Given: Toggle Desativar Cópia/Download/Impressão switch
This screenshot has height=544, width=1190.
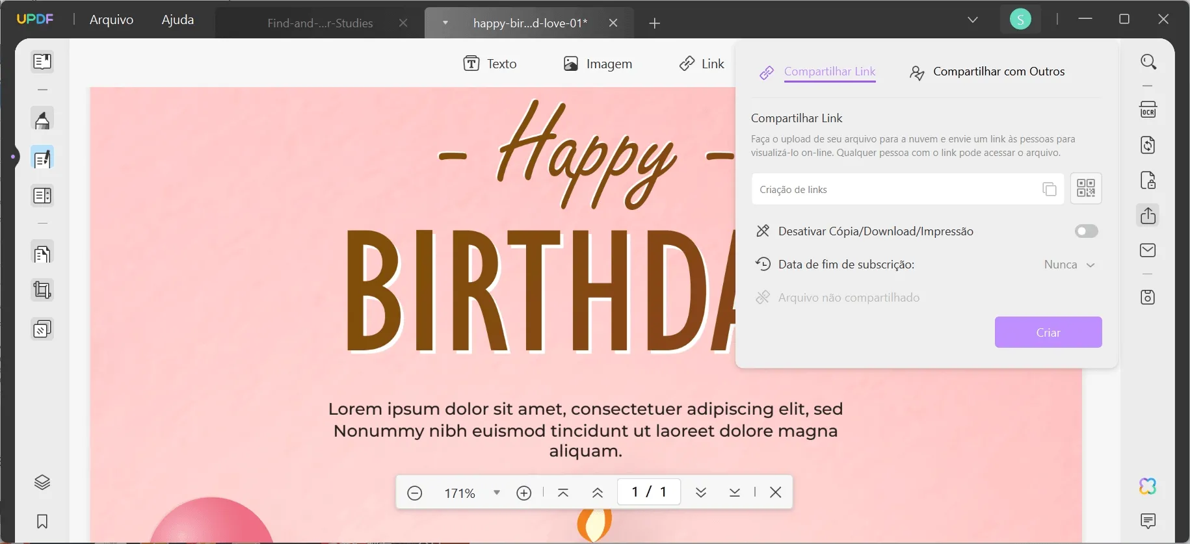Looking at the screenshot, I should click(1086, 231).
